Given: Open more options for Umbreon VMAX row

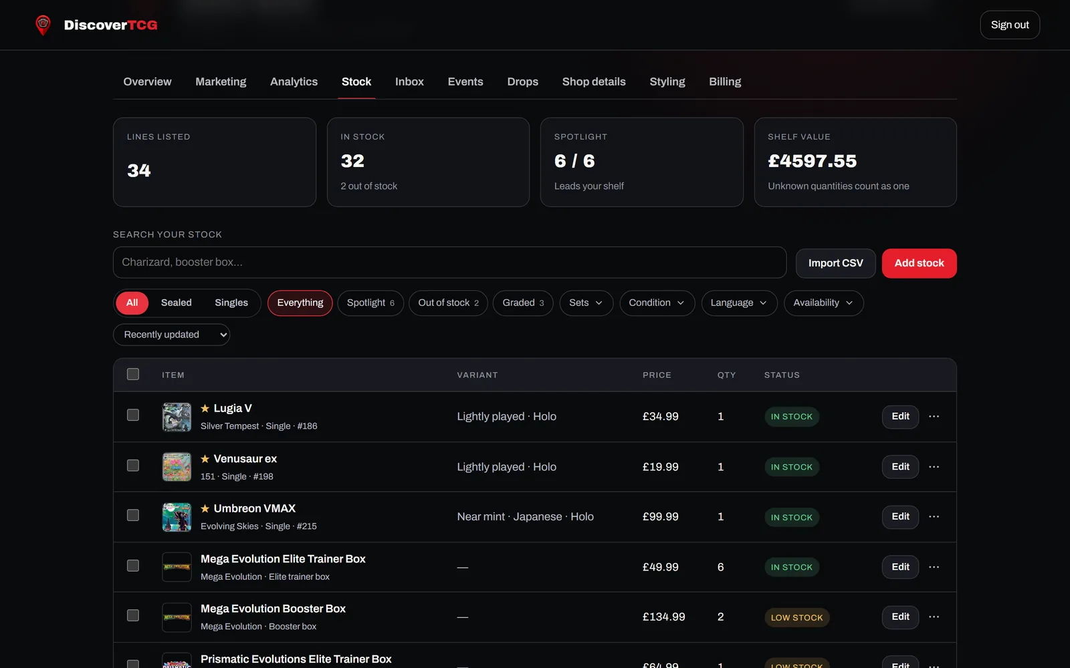Looking at the screenshot, I should tap(934, 516).
